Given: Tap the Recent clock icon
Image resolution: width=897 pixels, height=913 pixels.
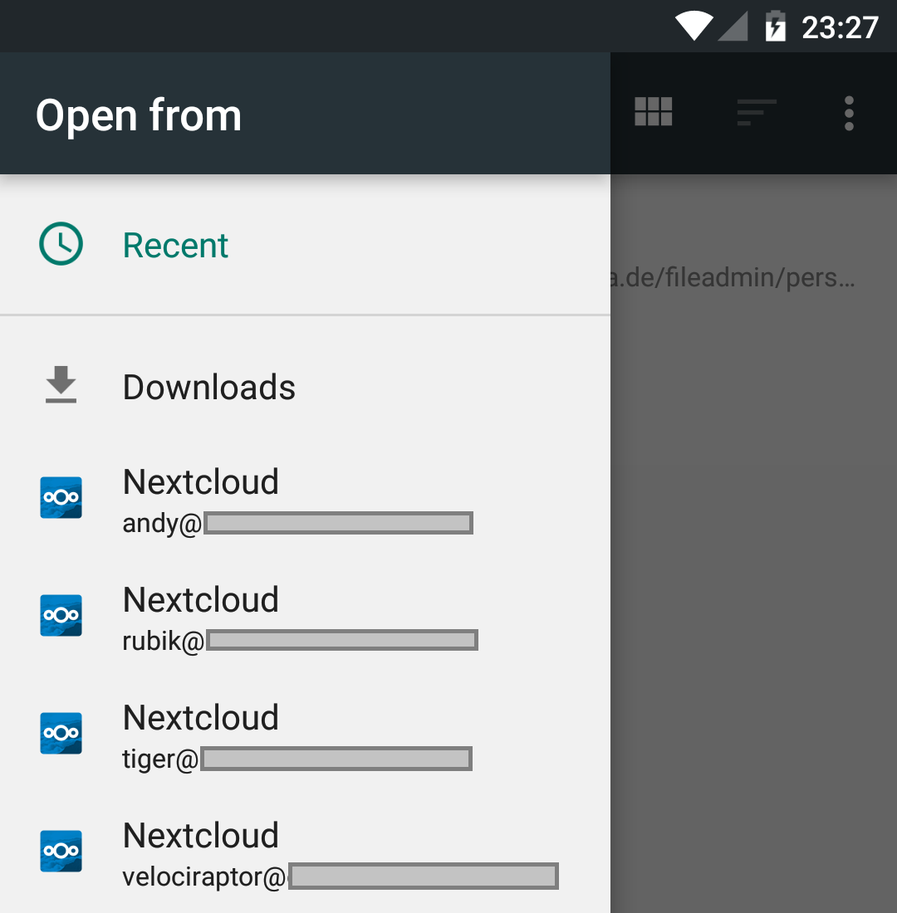Looking at the screenshot, I should 61,243.
